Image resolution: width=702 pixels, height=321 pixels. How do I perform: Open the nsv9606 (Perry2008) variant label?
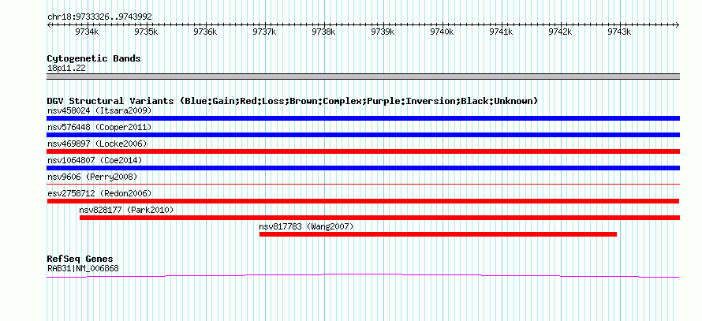click(x=92, y=177)
